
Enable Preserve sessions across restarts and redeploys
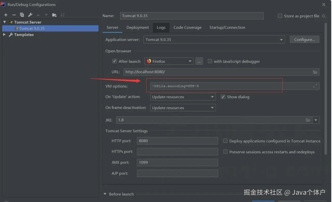225,152
